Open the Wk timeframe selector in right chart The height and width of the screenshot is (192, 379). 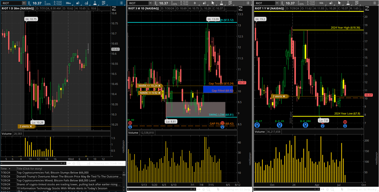(321, 3)
